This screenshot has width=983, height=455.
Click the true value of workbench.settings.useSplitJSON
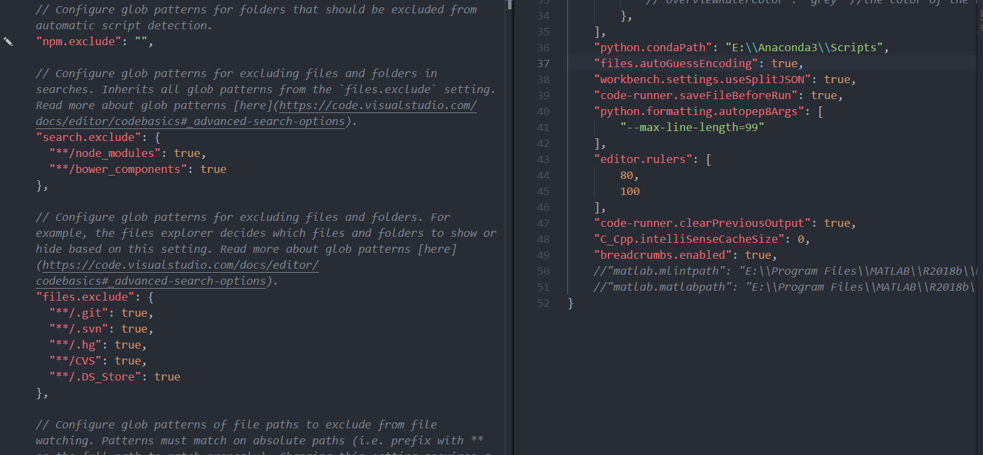click(839, 79)
